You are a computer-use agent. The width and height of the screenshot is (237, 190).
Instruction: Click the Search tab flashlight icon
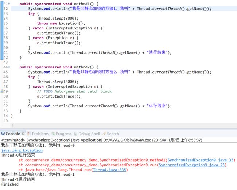[x=104, y=134]
